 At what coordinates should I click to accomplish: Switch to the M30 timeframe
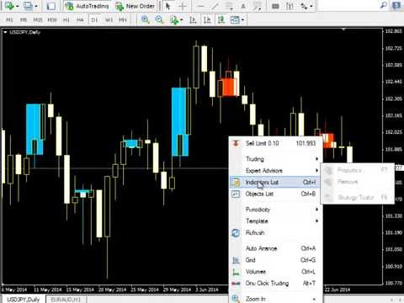click(52, 19)
